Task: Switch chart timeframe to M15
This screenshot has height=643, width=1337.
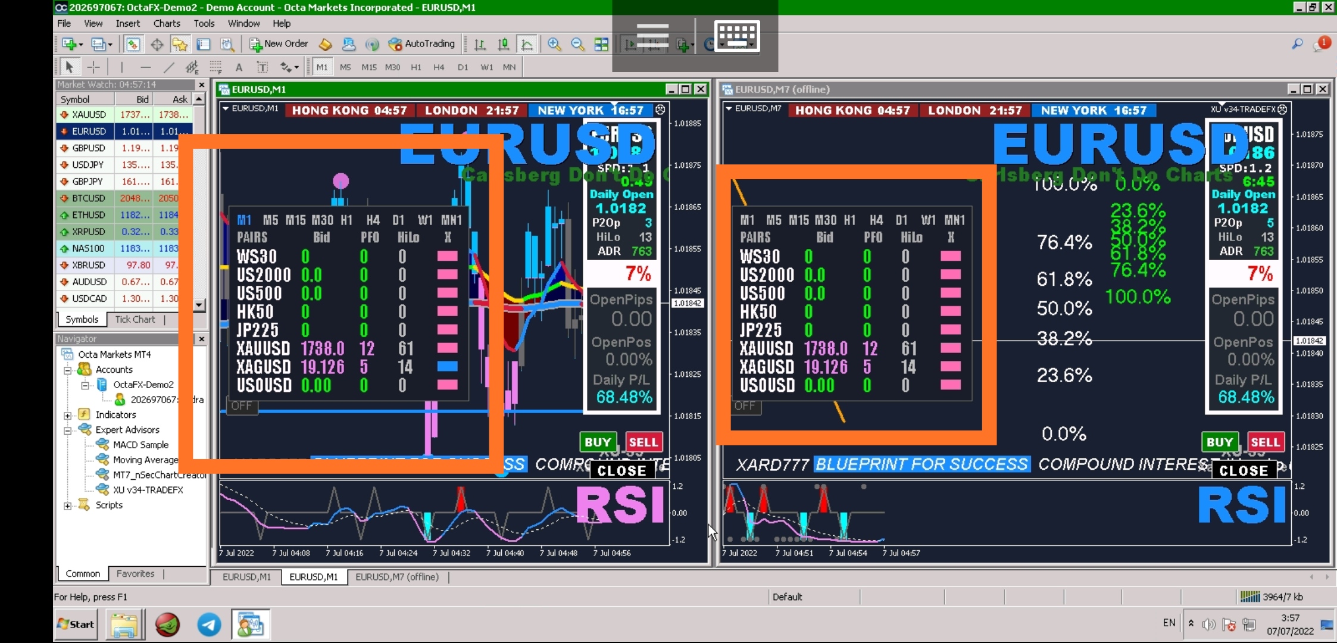Action: tap(368, 67)
